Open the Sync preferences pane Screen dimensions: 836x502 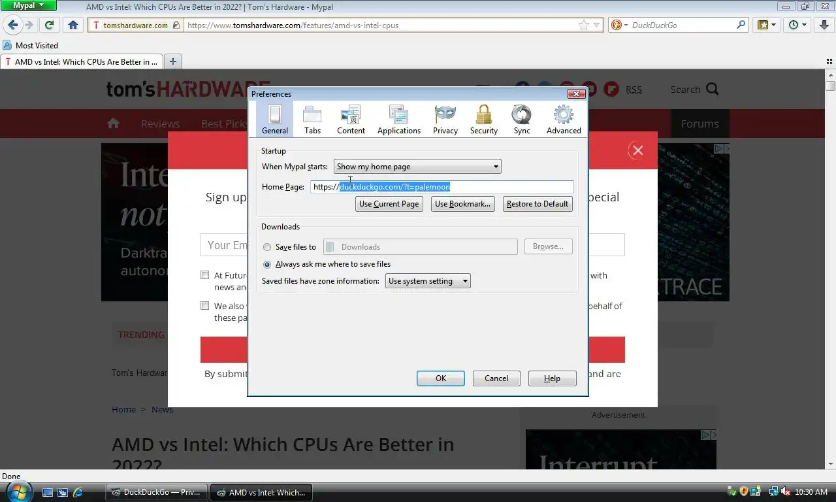tap(521, 120)
